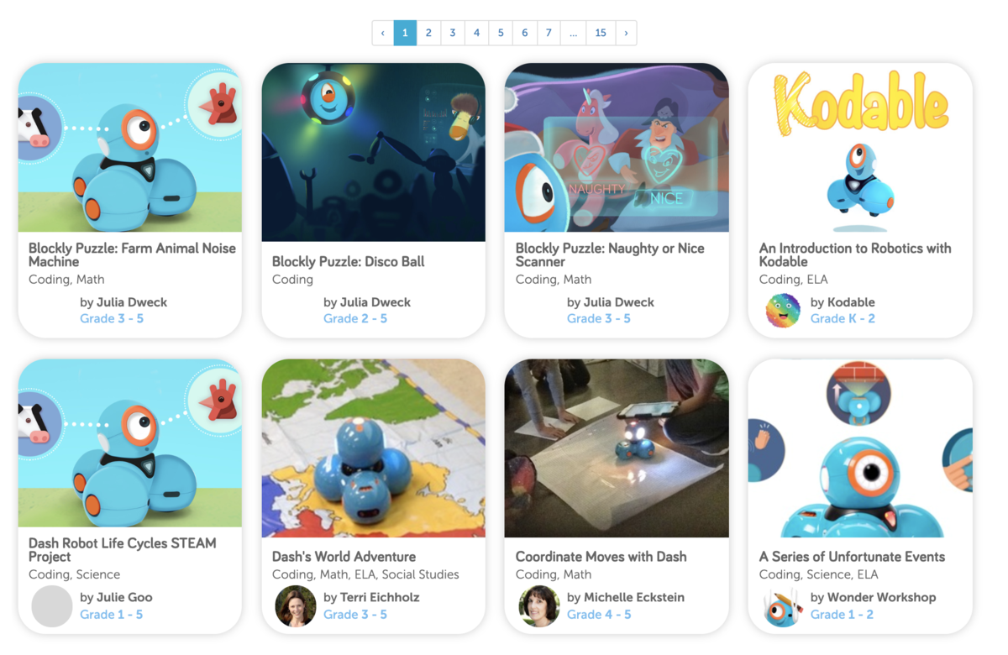Viewport: 1008px width, 655px height.
Task: Expand the ellipsis in pagination
Action: click(x=573, y=33)
